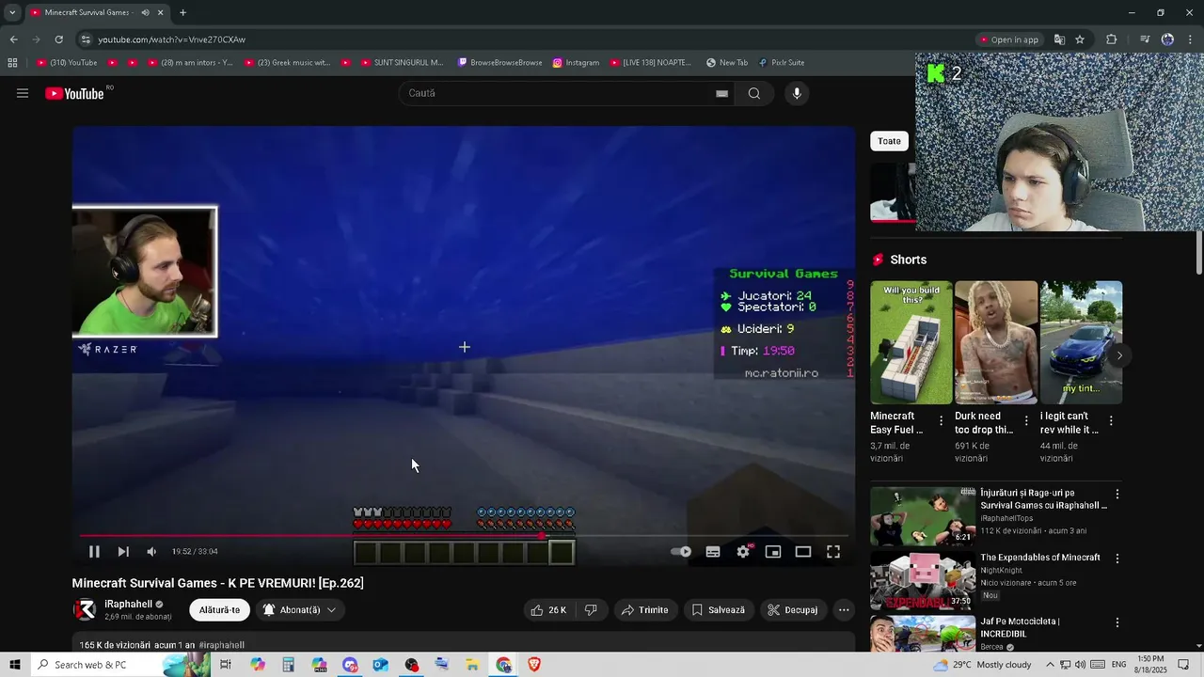Open The Expendables of Minecraft title
The width and height of the screenshot is (1204, 677).
[1040, 558]
